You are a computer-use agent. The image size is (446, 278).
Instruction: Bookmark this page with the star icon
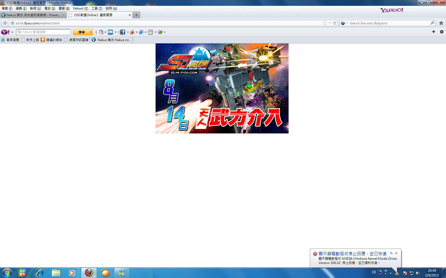point(325,23)
